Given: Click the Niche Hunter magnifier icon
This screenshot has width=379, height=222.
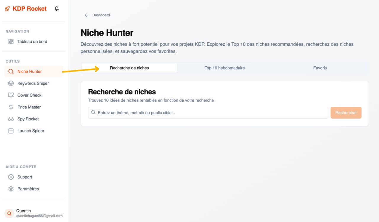Looking at the screenshot, I should [11, 71].
